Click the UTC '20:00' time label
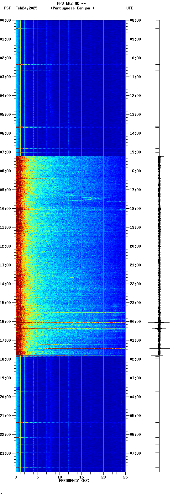The height and width of the screenshot is (497, 173). click(135, 246)
